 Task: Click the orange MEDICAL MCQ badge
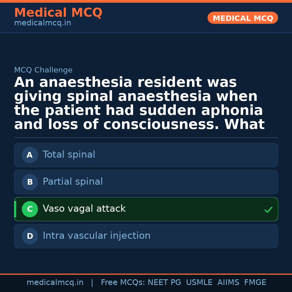[x=243, y=18]
